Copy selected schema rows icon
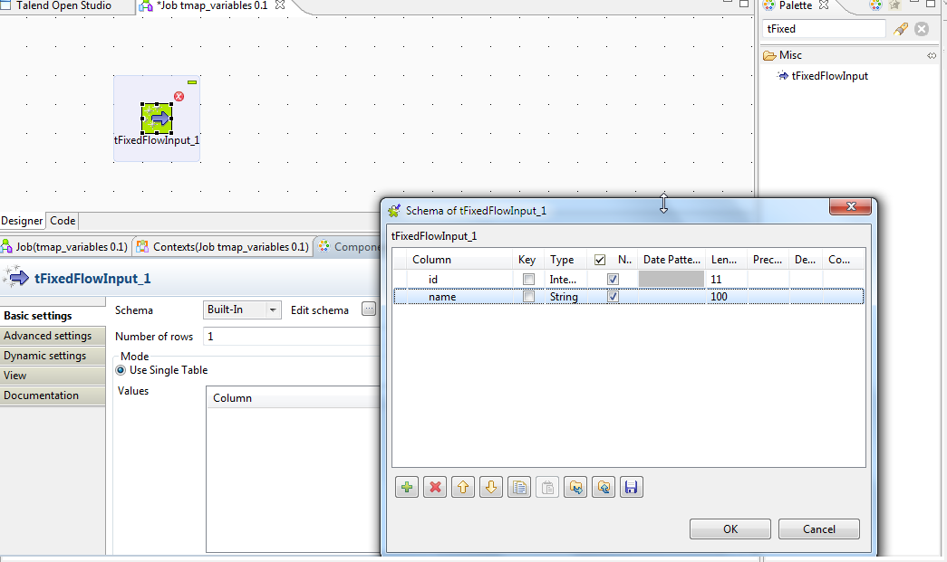Viewport: 947px width, 562px height. pyautogui.click(x=519, y=487)
